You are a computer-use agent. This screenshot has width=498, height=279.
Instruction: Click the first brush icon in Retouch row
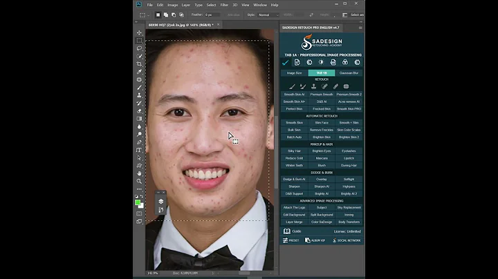[x=292, y=86]
